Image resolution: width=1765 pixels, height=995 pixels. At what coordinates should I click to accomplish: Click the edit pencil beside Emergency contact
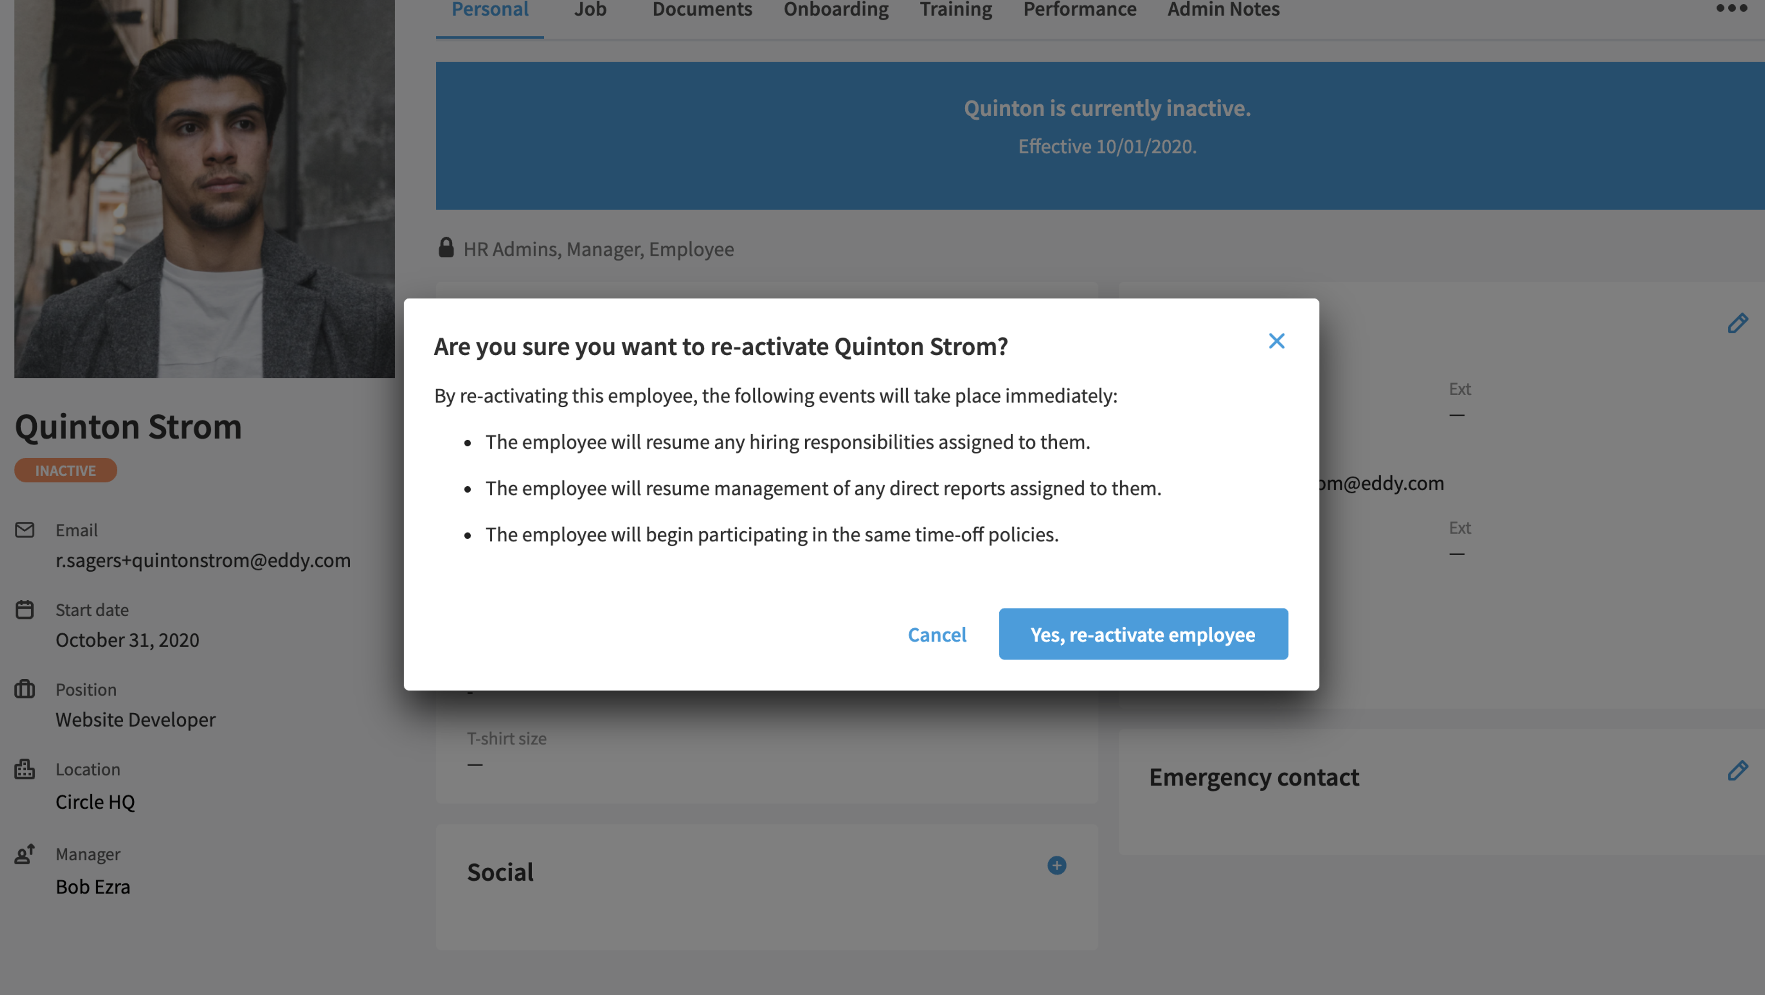coord(1737,771)
